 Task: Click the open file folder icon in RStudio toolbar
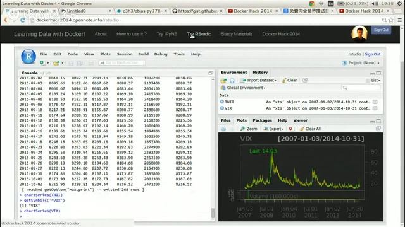(56, 63)
